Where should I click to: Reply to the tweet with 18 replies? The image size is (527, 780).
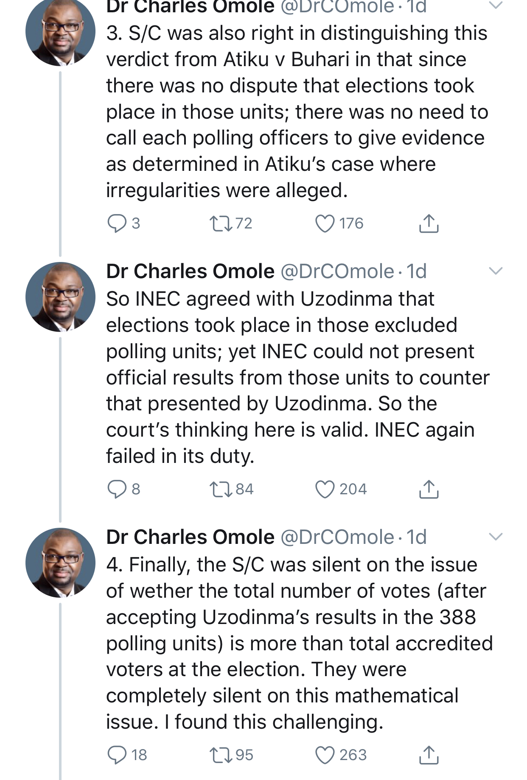(x=117, y=755)
